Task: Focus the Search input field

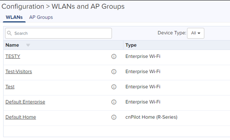Action: 59,33
